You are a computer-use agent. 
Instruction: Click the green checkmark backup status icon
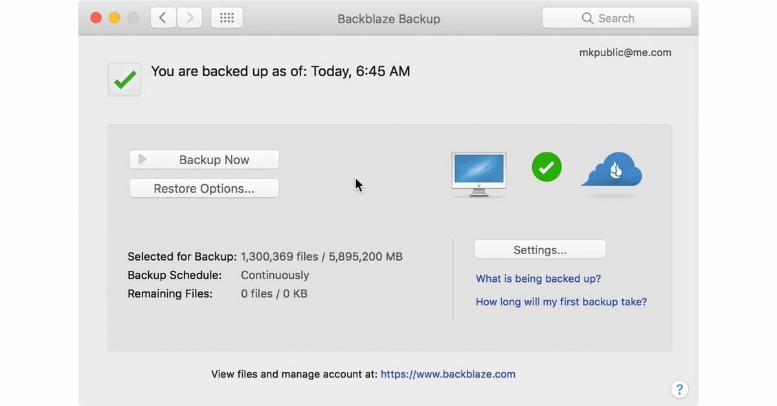click(x=124, y=80)
